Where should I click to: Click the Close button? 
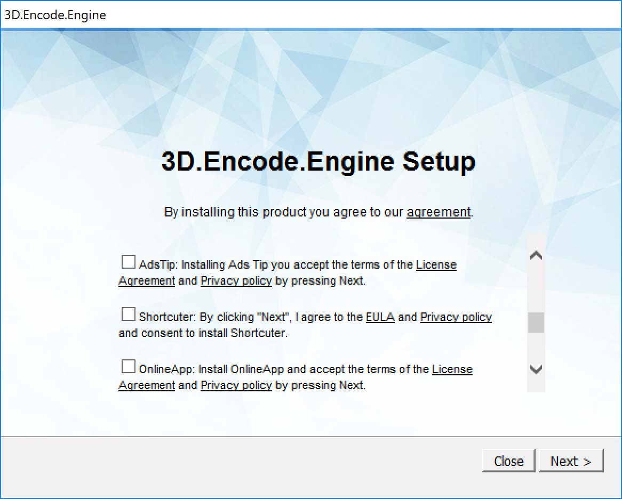click(508, 461)
